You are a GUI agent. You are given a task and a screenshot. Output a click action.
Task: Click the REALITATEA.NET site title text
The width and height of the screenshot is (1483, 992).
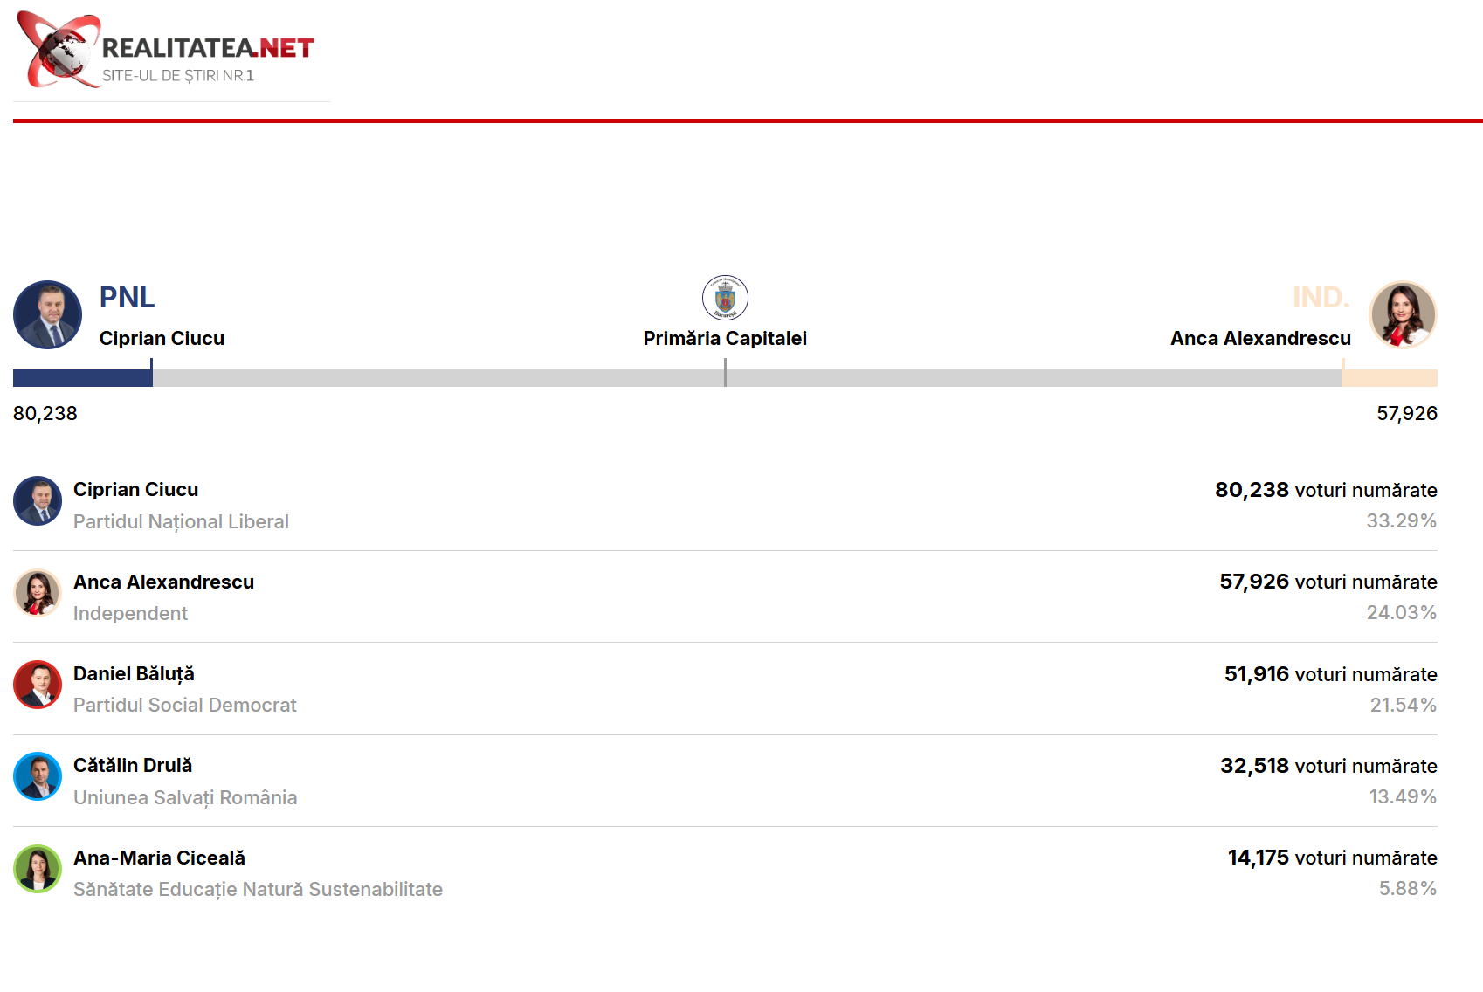coord(208,48)
